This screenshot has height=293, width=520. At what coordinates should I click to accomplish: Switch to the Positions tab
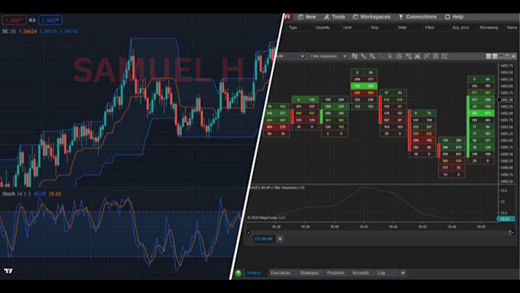click(335, 273)
